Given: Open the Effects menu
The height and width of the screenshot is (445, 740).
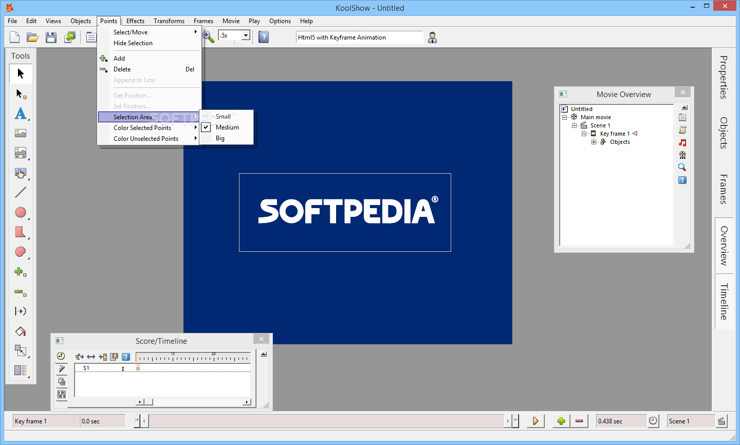Looking at the screenshot, I should coord(135,21).
